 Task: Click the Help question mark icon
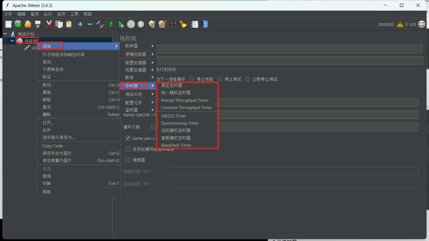click(x=205, y=24)
